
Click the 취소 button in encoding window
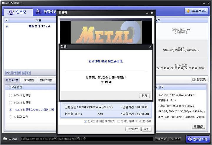pos(146,129)
